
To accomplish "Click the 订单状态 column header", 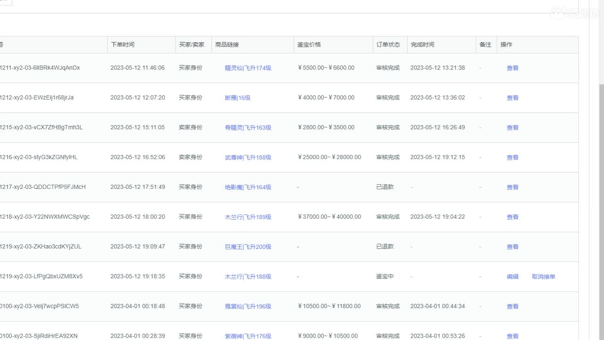I will (x=388, y=44).
